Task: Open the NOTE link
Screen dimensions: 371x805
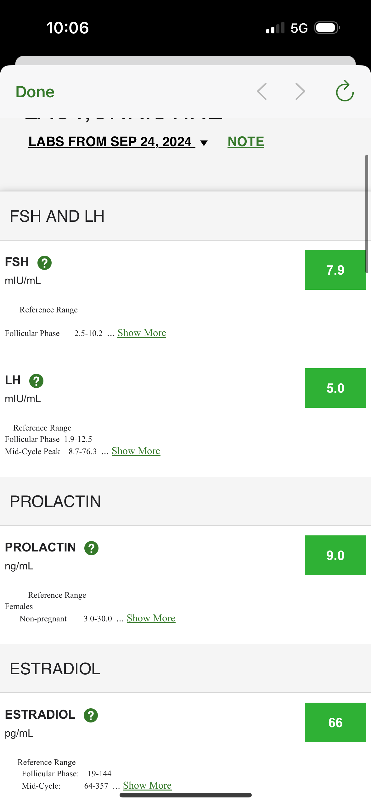Action: (x=246, y=142)
